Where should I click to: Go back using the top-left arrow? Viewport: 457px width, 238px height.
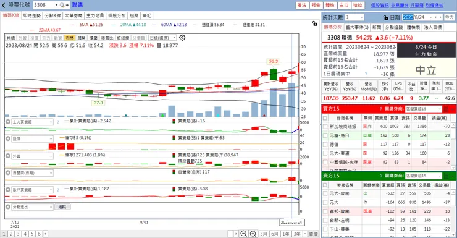tap(4, 5)
